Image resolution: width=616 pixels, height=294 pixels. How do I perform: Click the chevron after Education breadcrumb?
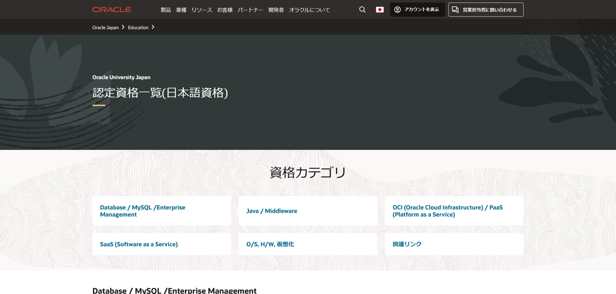[153, 27]
